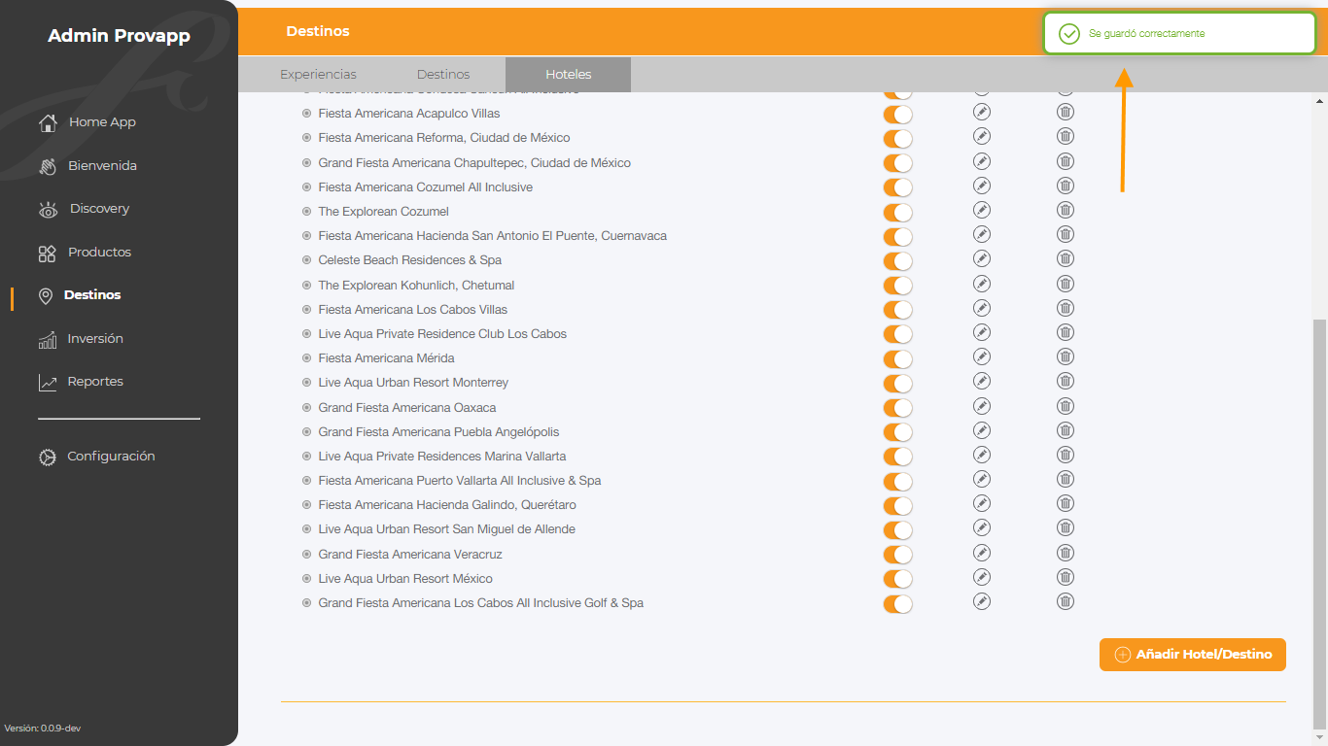Edit Fiesta Americana Hacienda San Antonio El Puente
This screenshot has height=746, width=1328.
982,234
